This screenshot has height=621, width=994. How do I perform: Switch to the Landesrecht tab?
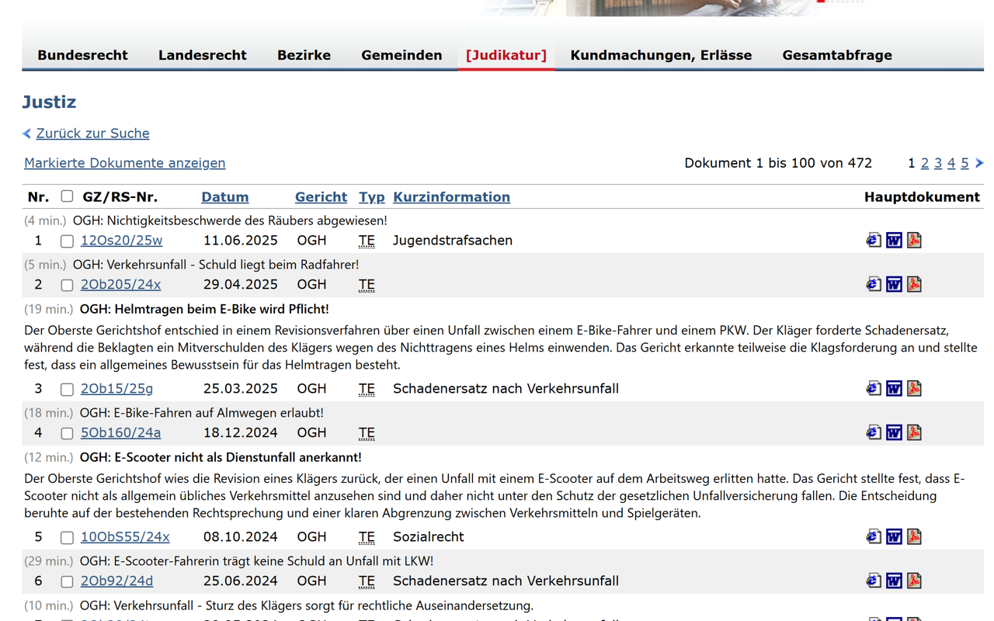(203, 55)
